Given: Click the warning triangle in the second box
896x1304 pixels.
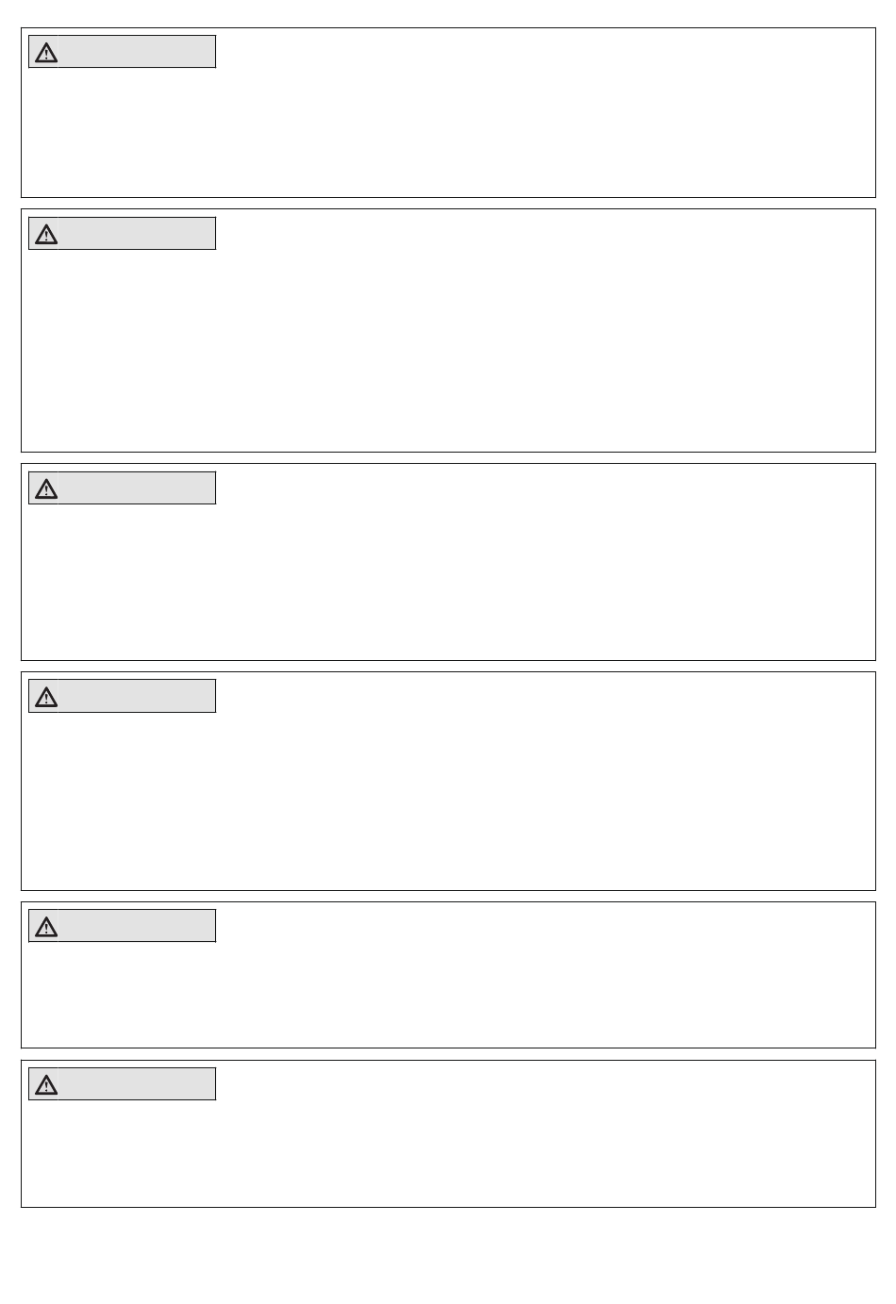Looking at the screenshot, I should tap(46, 235).
